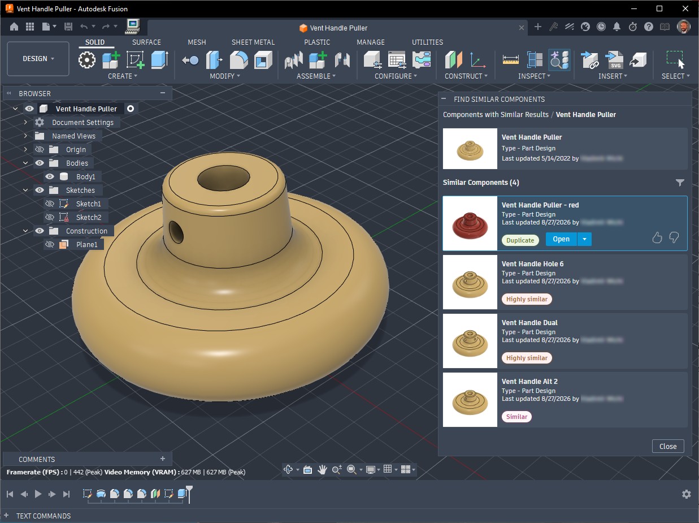Toggle visibility of Bodies folder
The height and width of the screenshot is (523, 699).
[40, 163]
